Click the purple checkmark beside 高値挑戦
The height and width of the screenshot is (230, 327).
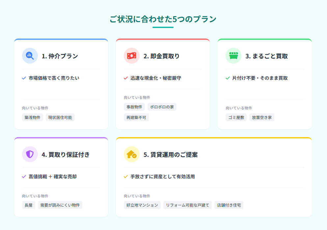click(x=24, y=177)
